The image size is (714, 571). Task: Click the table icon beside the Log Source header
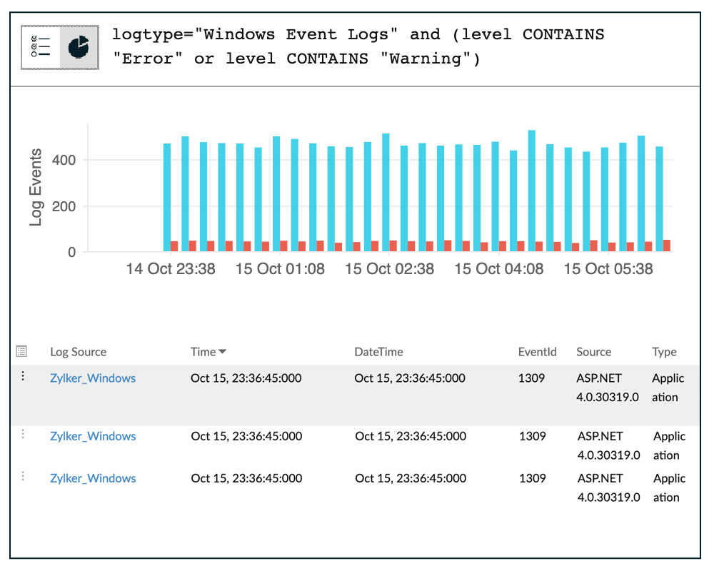[21, 350]
